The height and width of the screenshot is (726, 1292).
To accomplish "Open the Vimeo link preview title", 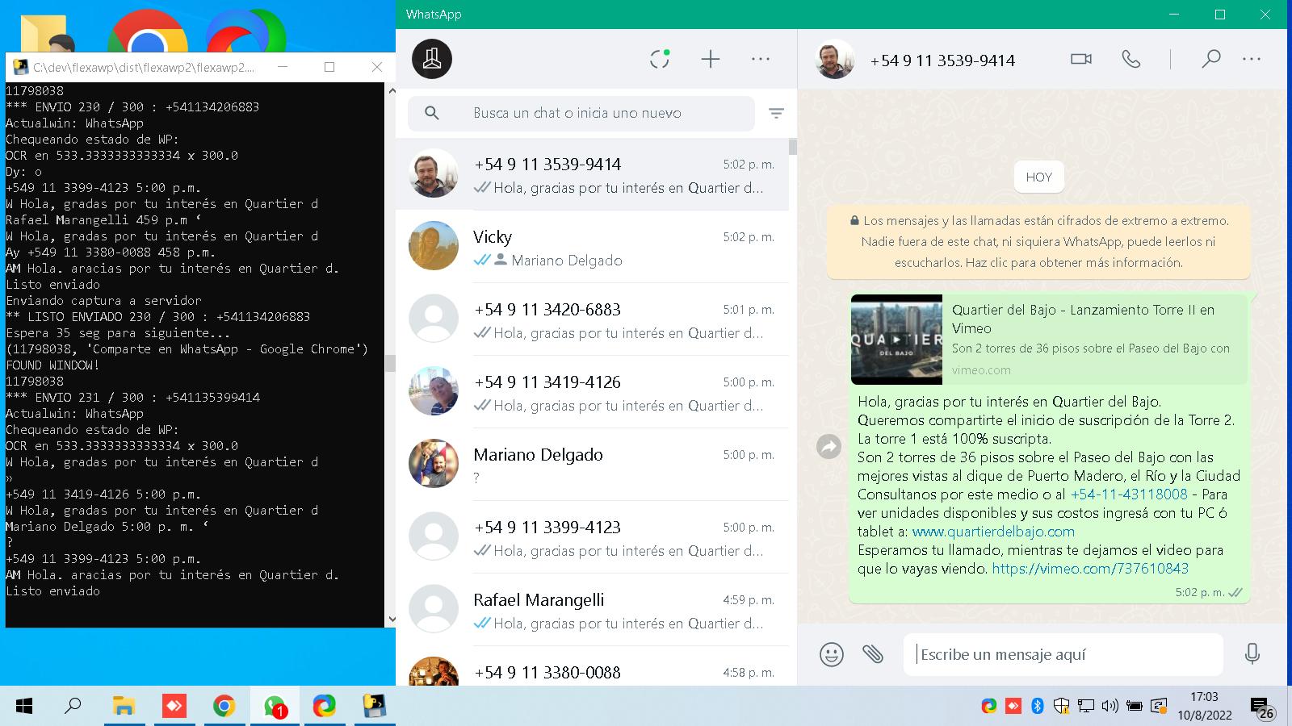I will point(1083,319).
